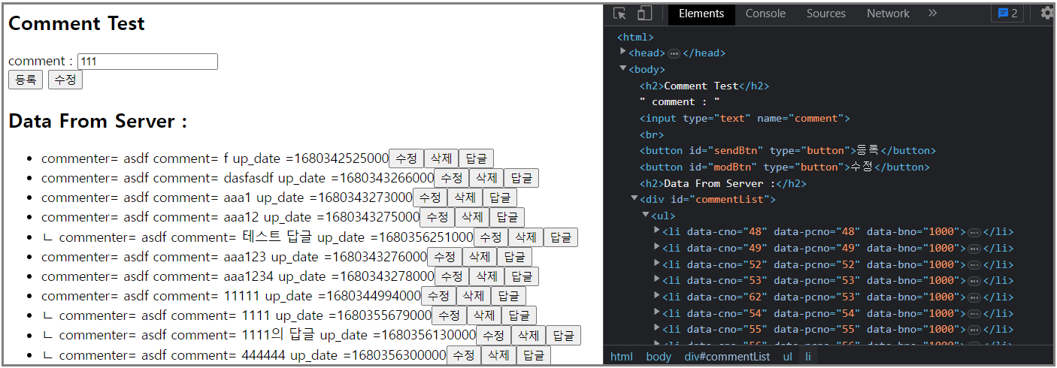Expand li with data-cno 62
Image resolution: width=1057 pixels, height=368 pixels.
(x=657, y=297)
